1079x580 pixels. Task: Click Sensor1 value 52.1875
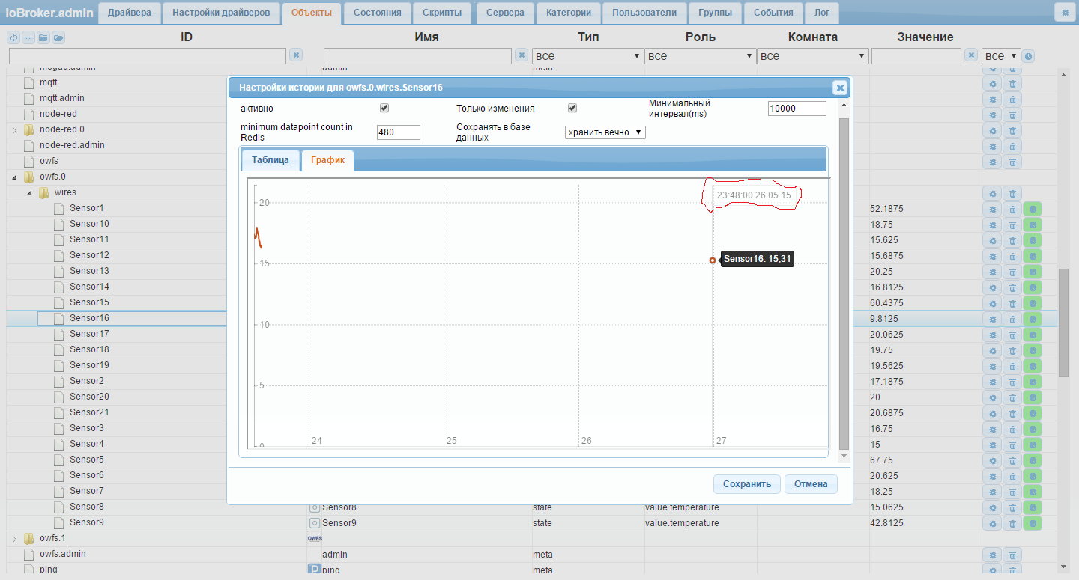886,209
